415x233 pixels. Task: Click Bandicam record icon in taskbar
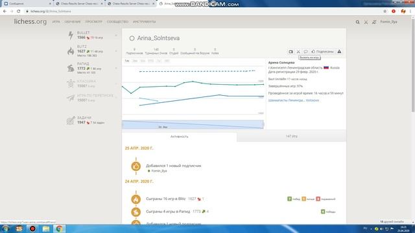pyautogui.click(x=32, y=228)
